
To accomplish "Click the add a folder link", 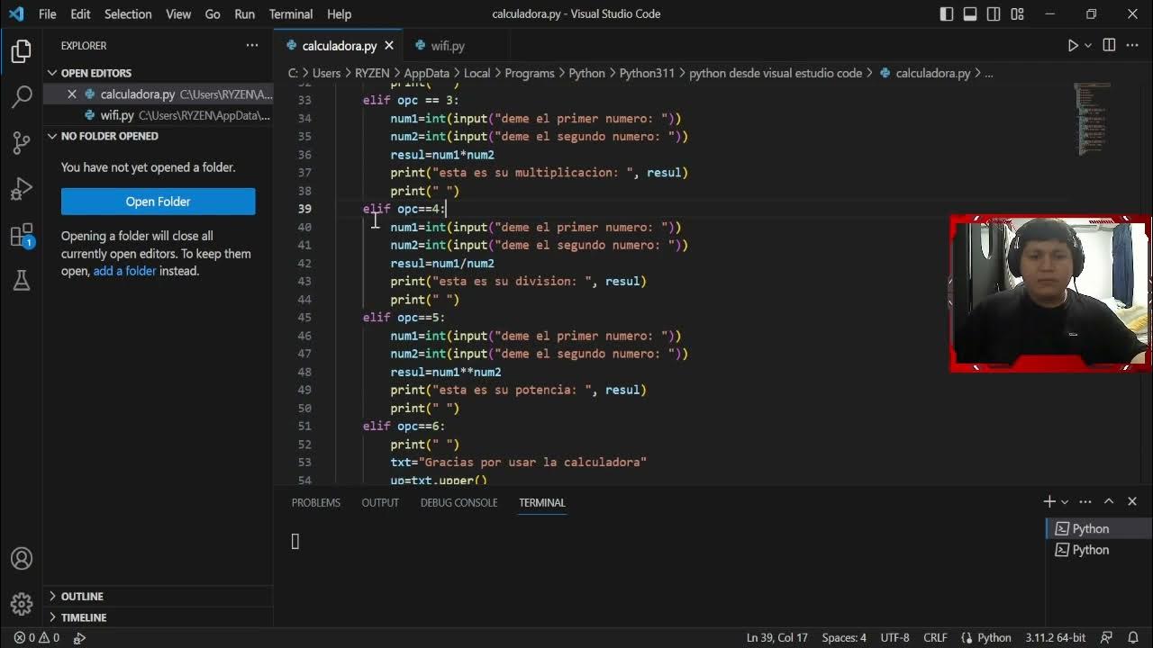I will 124,271.
